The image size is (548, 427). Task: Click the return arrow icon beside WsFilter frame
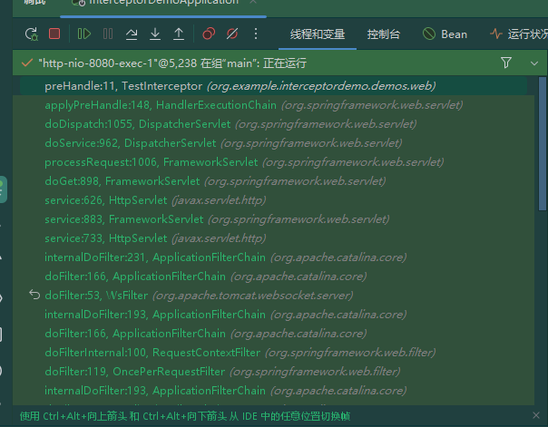[34, 295]
